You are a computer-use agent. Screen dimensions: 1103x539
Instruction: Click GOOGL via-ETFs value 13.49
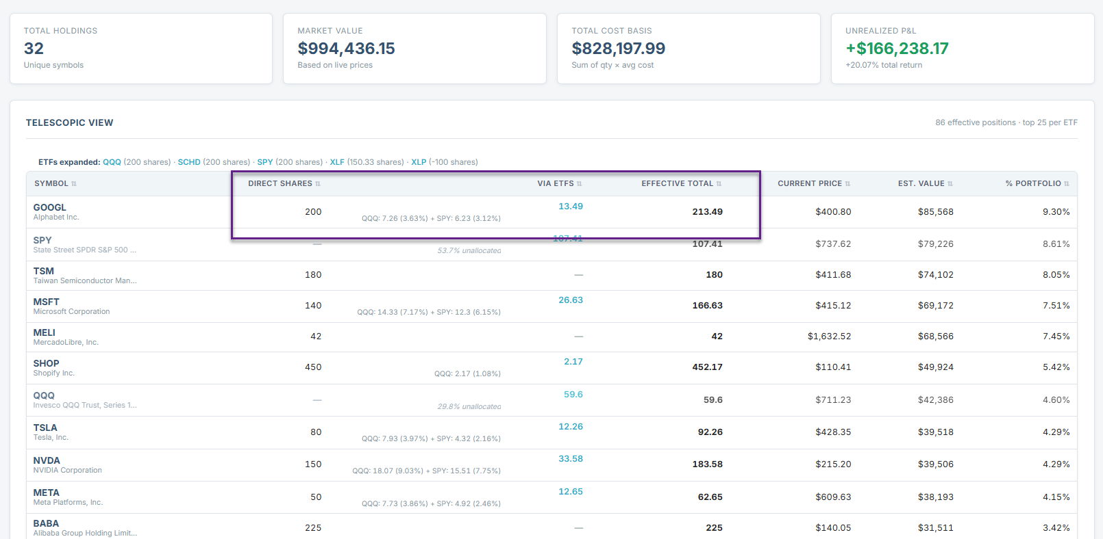click(571, 206)
